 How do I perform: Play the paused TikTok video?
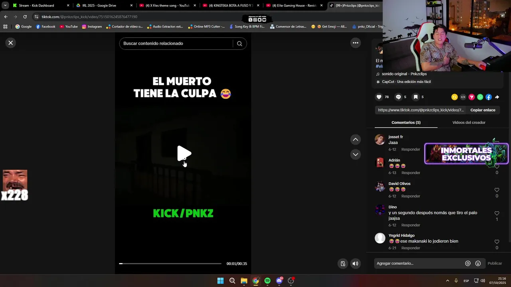click(184, 153)
